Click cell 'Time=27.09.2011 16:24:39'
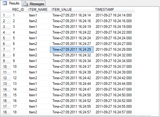Screen dimensions: 160x117 (x=72, y=72)
